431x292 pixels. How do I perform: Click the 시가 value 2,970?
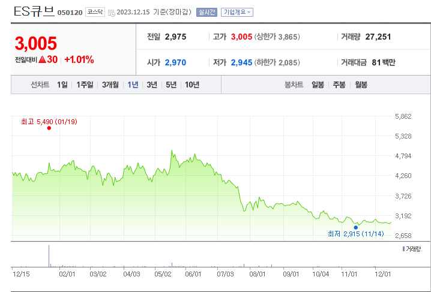[175, 62]
